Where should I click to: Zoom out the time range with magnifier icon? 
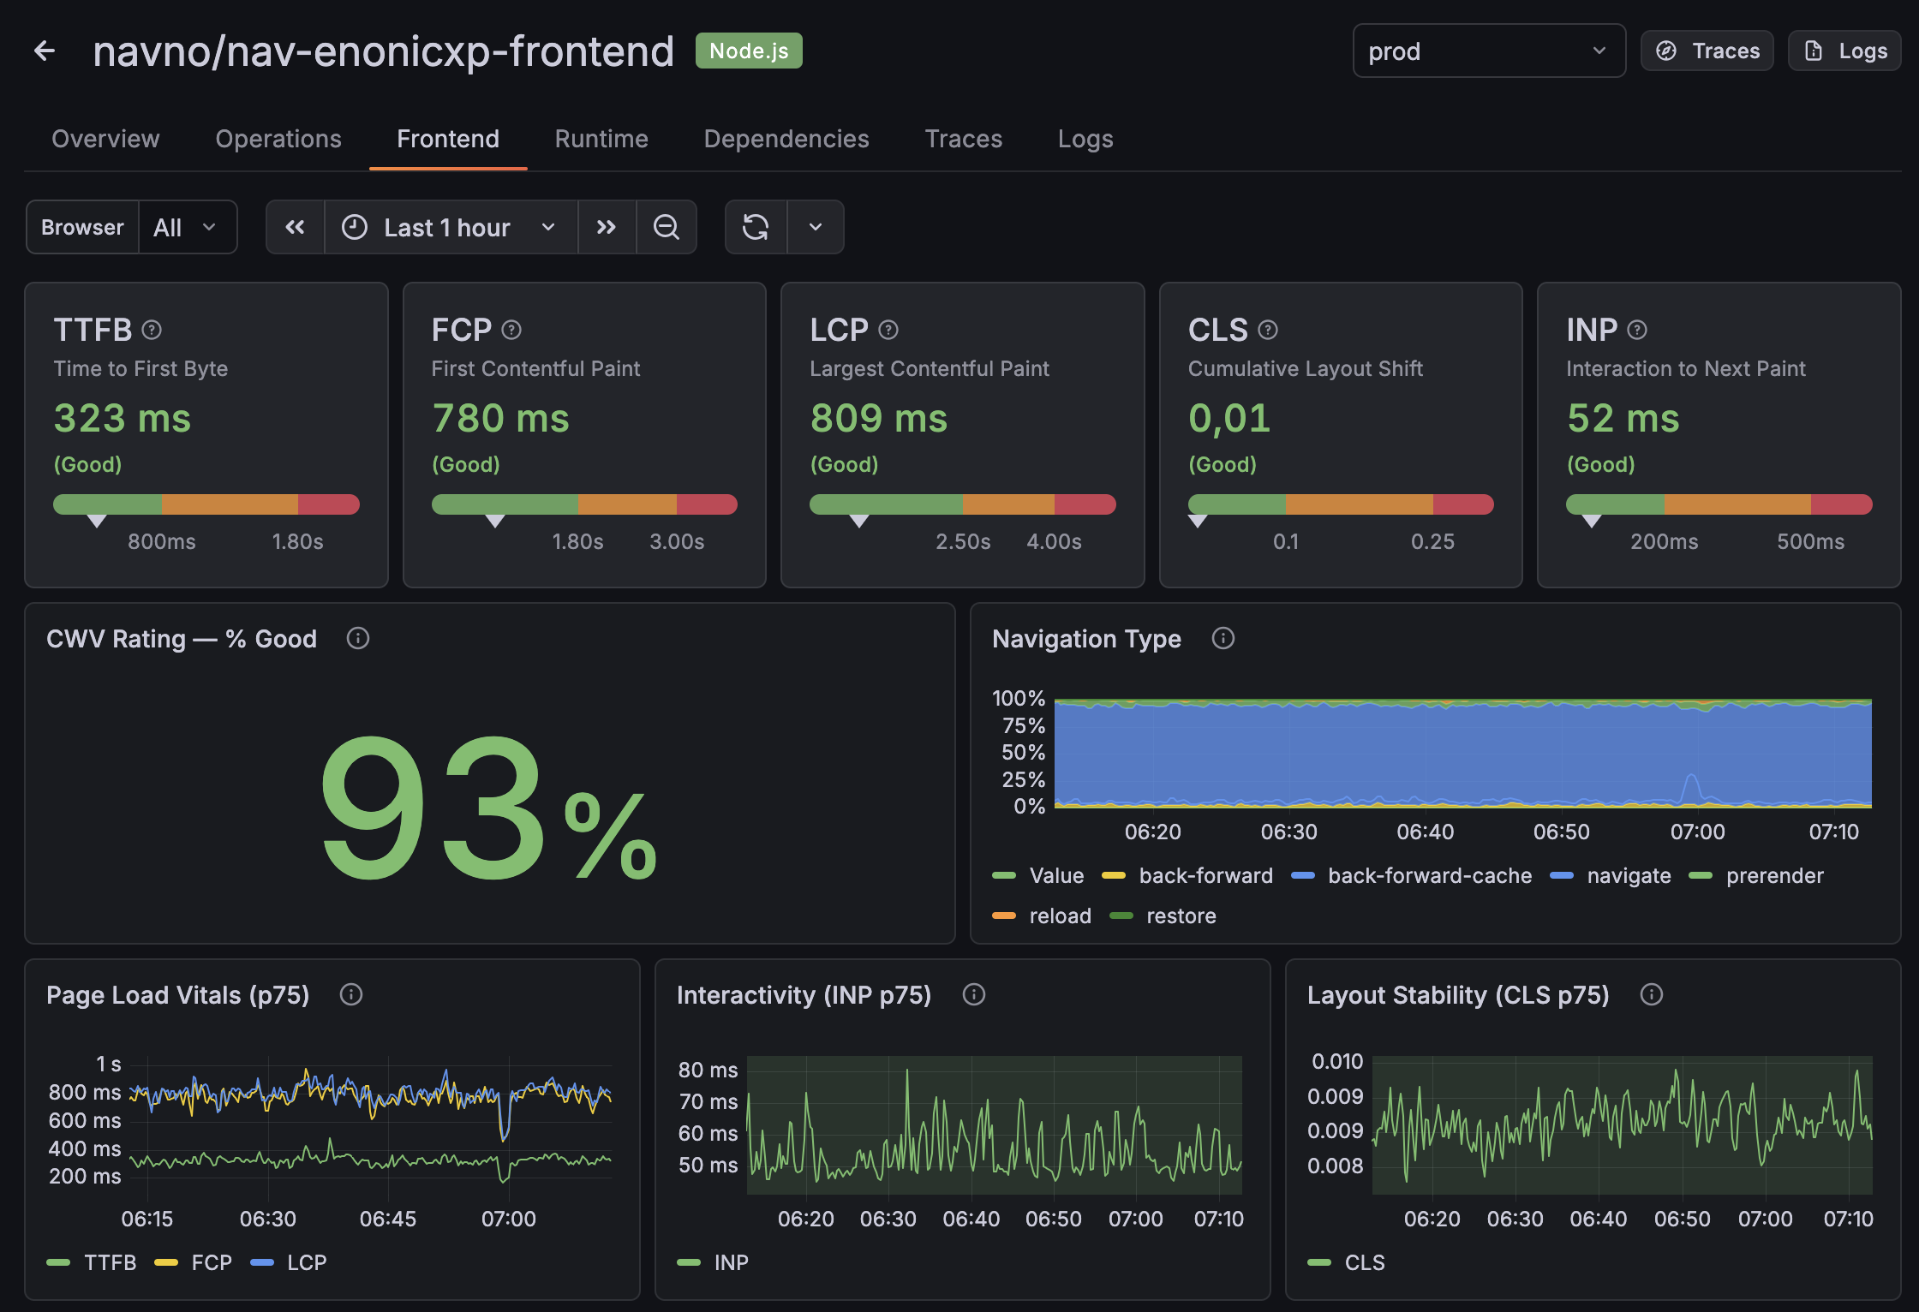[667, 227]
